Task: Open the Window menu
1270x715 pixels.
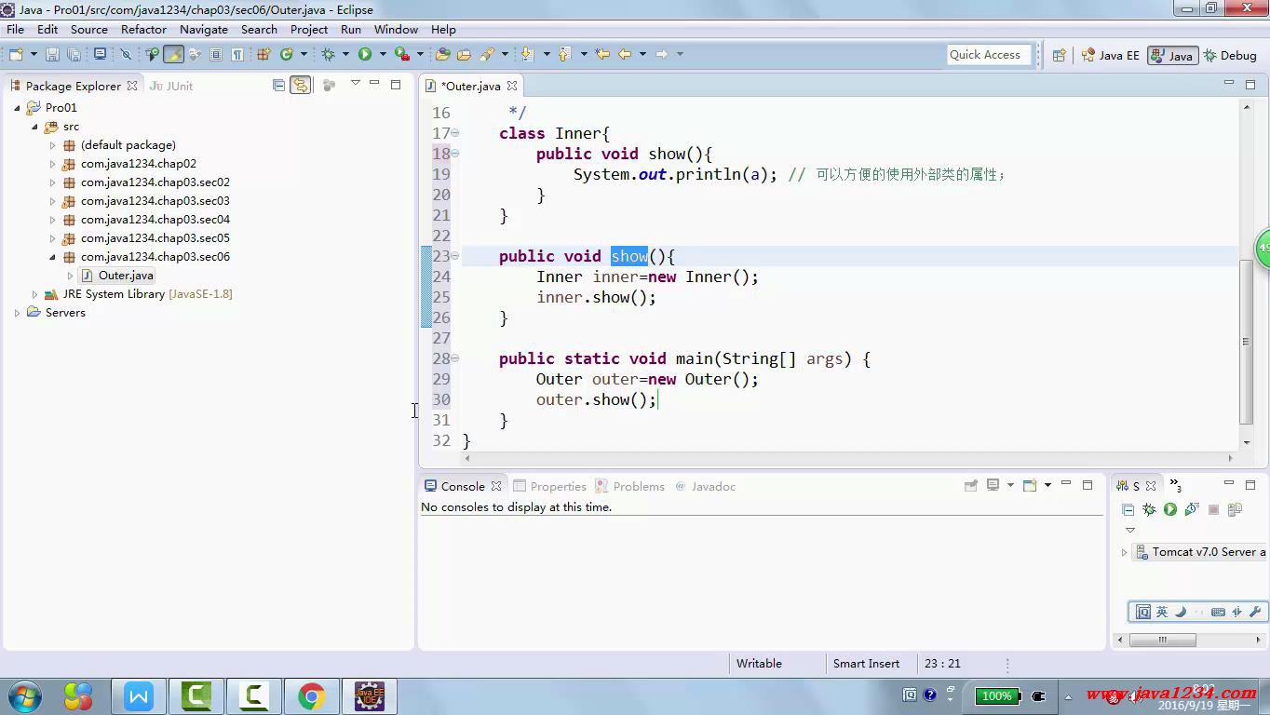Action: click(396, 29)
